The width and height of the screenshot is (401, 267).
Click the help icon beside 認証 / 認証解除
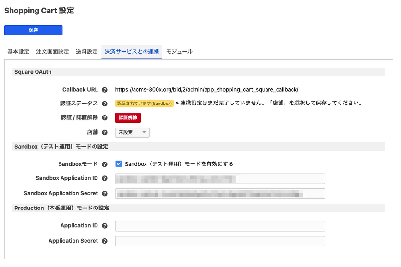point(105,117)
